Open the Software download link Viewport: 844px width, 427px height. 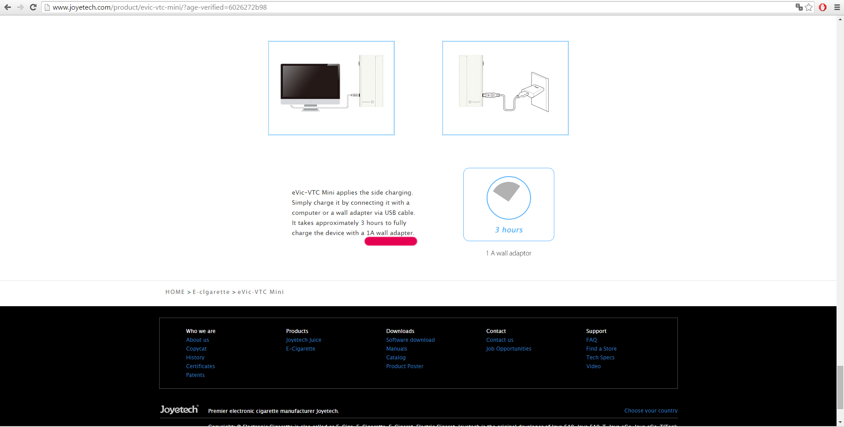coord(411,340)
